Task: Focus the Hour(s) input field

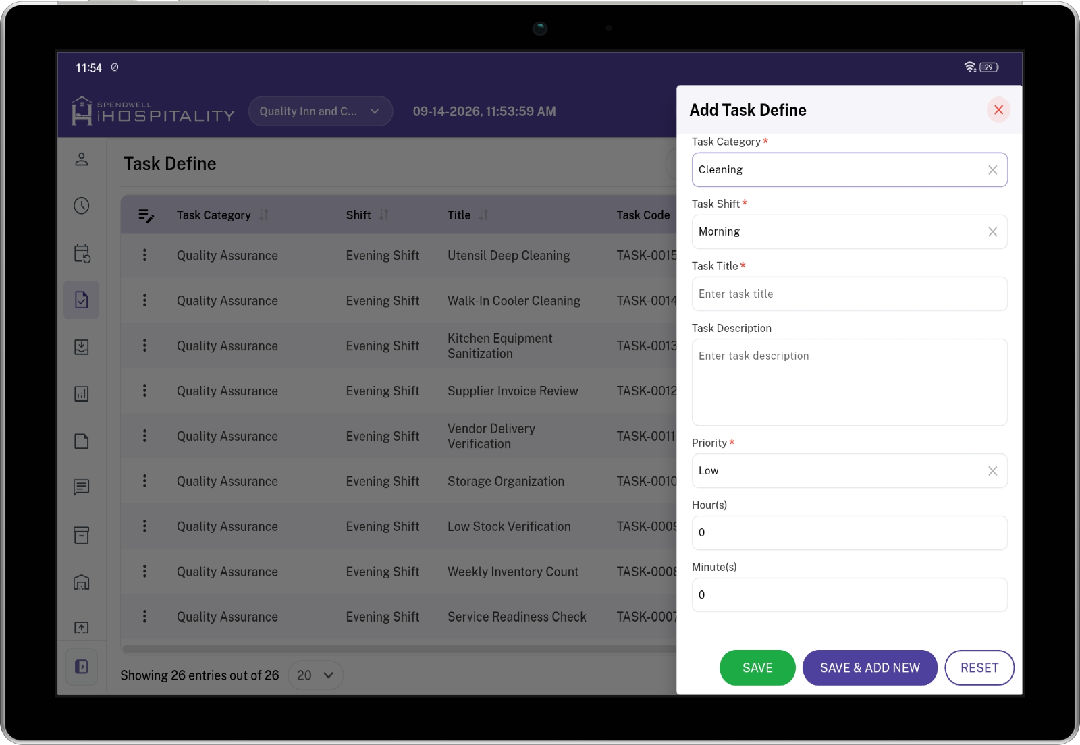Action: [x=849, y=533]
